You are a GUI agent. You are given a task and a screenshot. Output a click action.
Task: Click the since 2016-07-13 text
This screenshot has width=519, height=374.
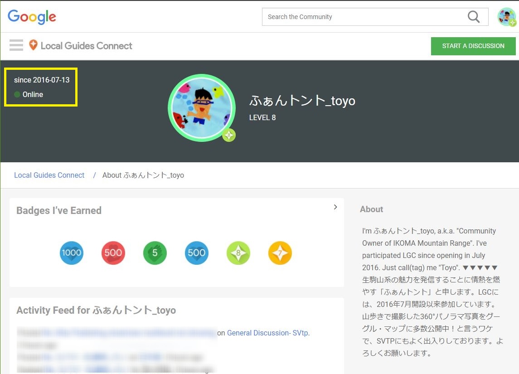42,80
